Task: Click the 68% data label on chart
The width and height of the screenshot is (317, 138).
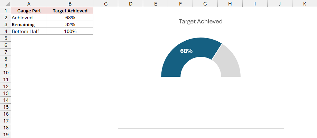Action: (186, 51)
